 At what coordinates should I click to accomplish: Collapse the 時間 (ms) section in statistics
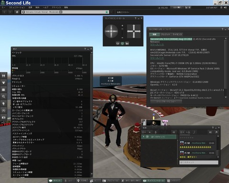click(17, 160)
